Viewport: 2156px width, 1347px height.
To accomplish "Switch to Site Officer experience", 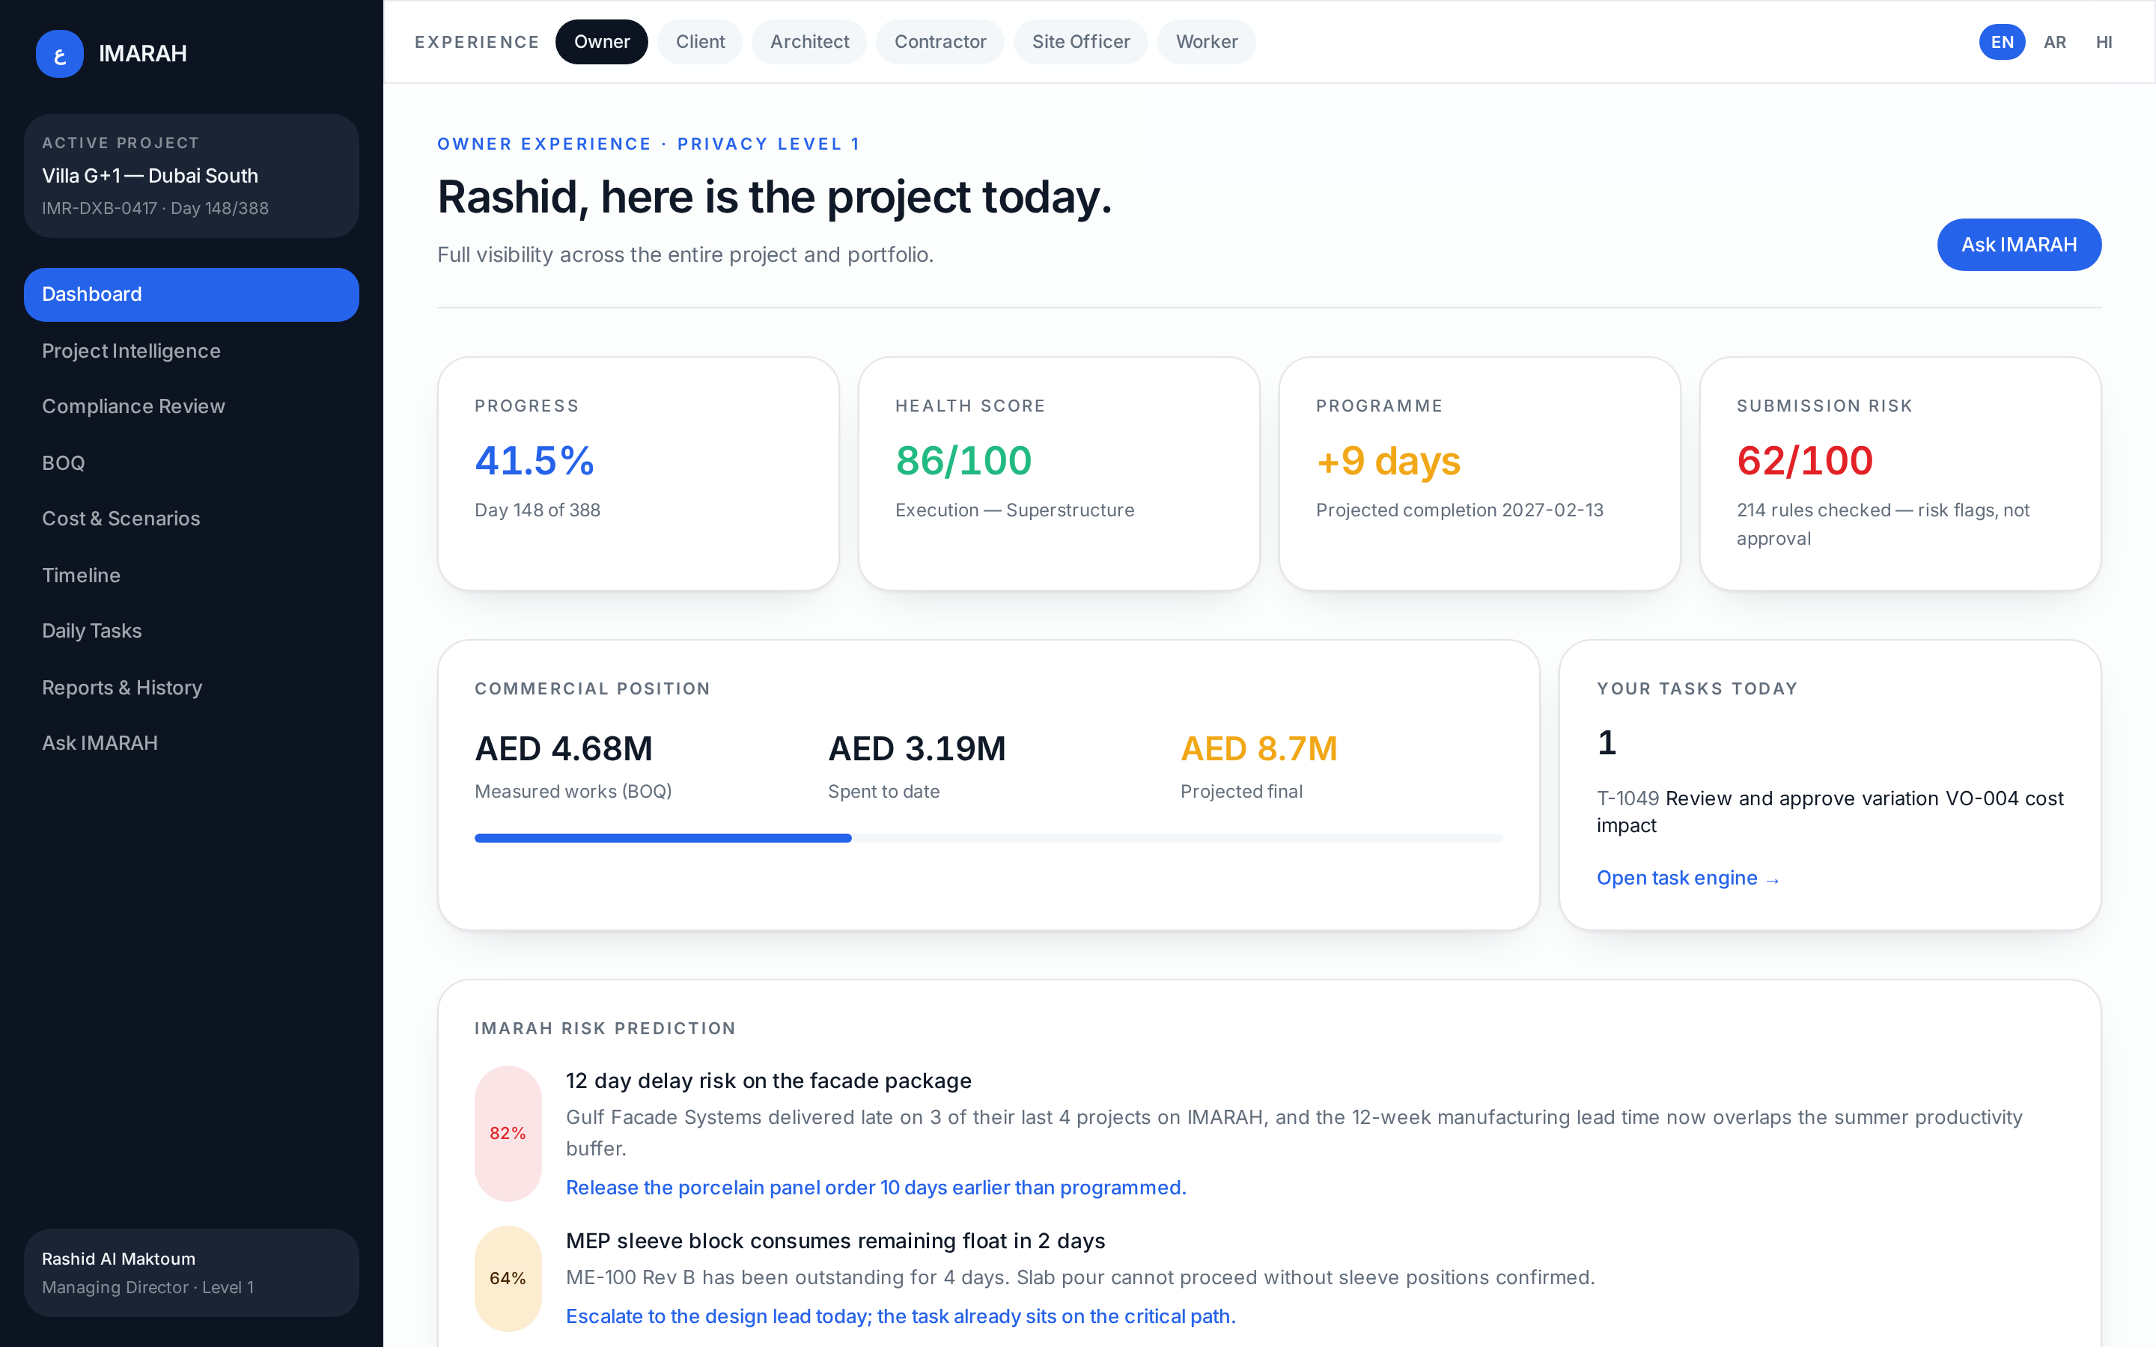I will pos(1081,42).
